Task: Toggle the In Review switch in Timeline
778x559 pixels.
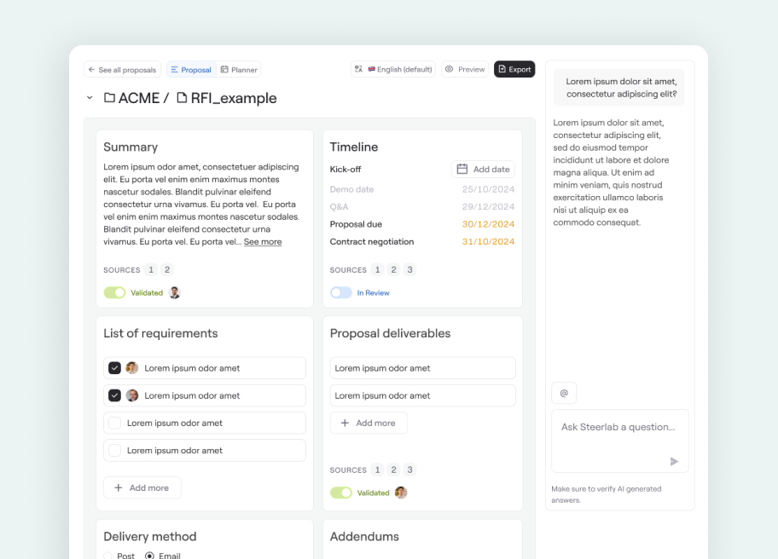Action: pos(341,292)
